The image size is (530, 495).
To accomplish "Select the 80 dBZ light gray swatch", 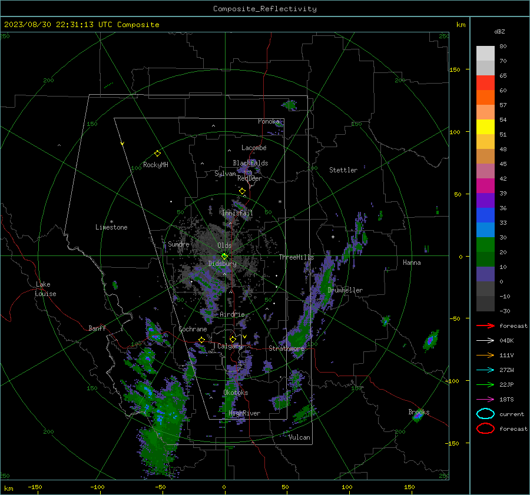I will tap(485, 54).
